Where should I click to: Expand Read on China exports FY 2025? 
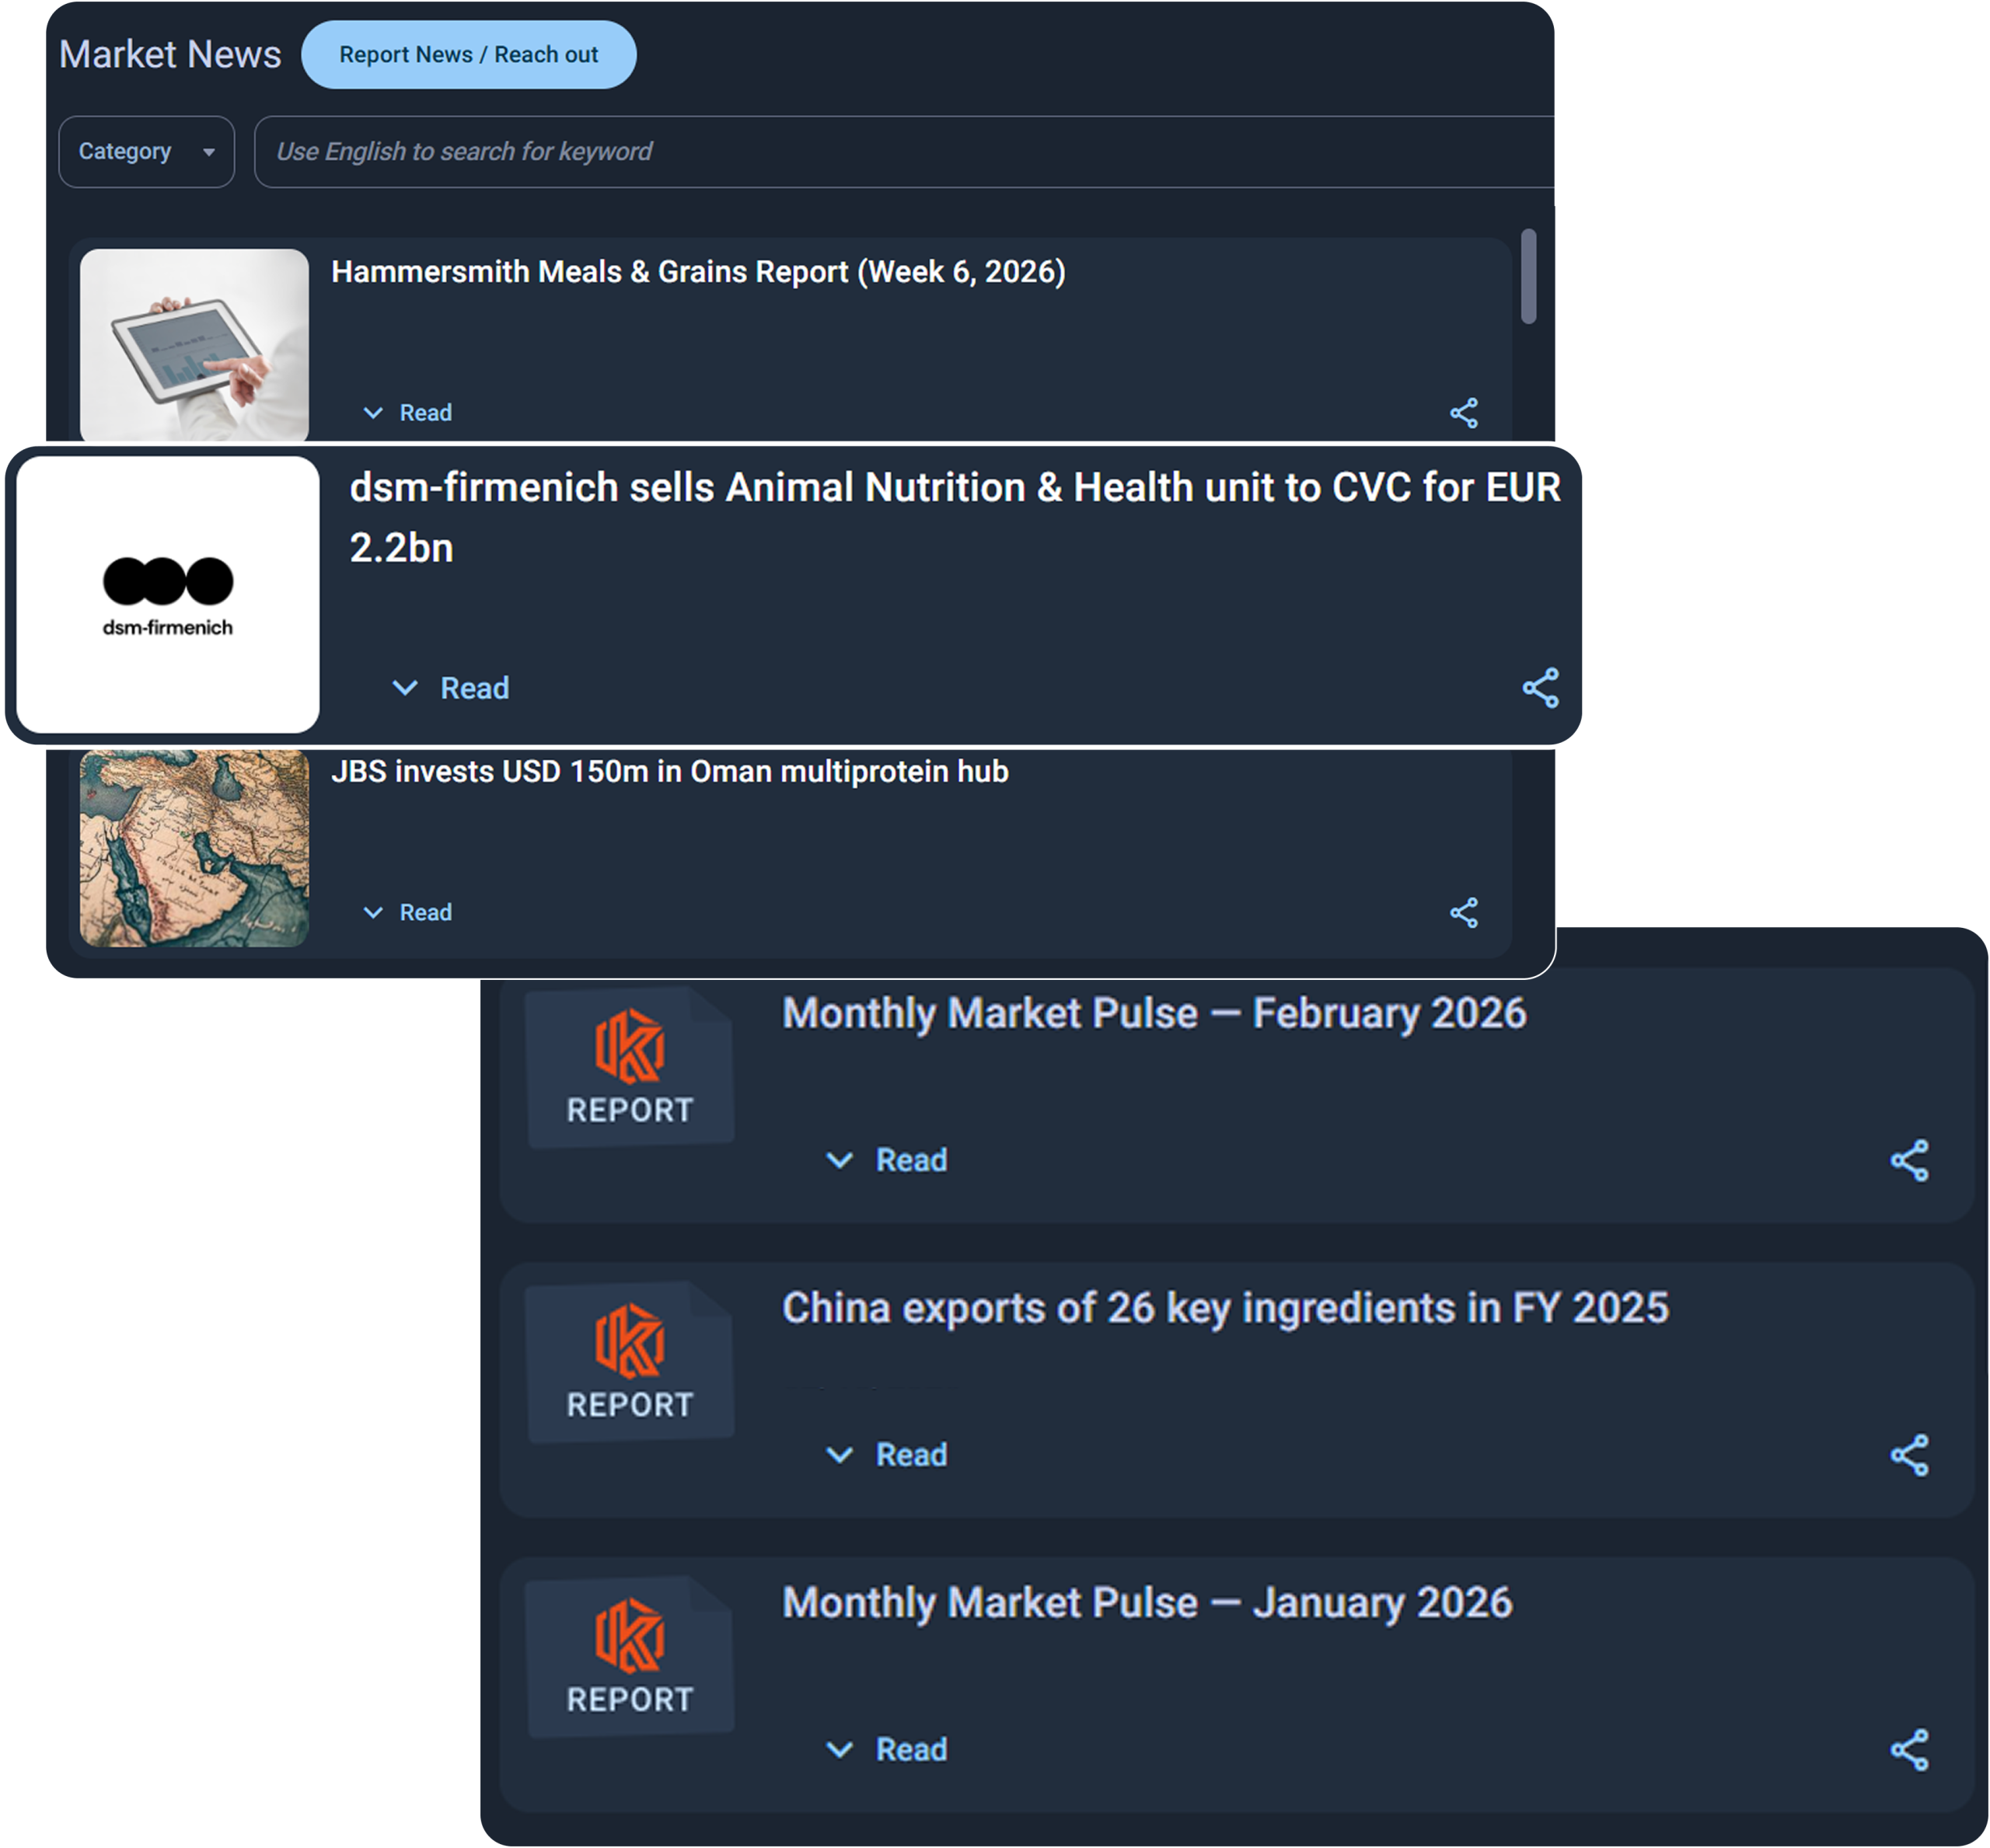tap(886, 1455)
